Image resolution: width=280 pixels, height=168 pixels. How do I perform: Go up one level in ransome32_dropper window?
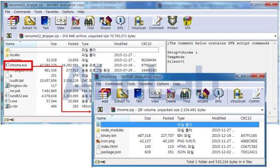click(x=9, y=36)
